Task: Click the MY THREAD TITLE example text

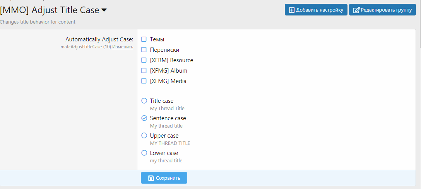Action: pos(170,143)
